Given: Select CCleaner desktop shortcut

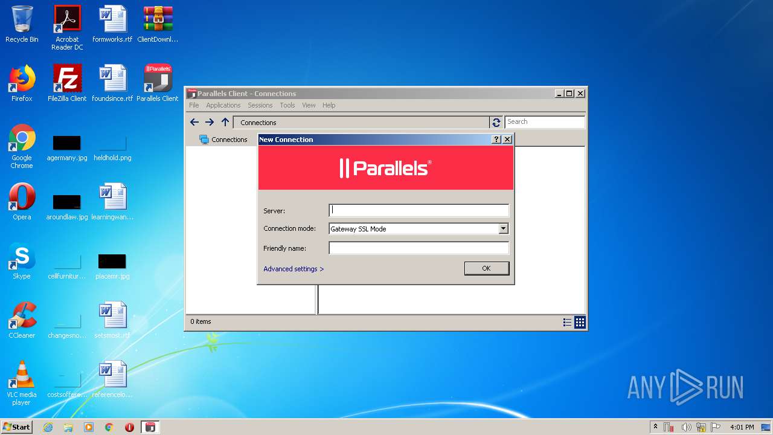Looking at the screenshot, I should click(x=22, y=320).
